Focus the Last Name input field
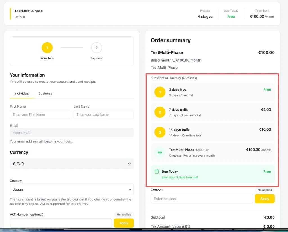Image resolution: width=288 pixels, height=232 pixels. click(103, 114)
